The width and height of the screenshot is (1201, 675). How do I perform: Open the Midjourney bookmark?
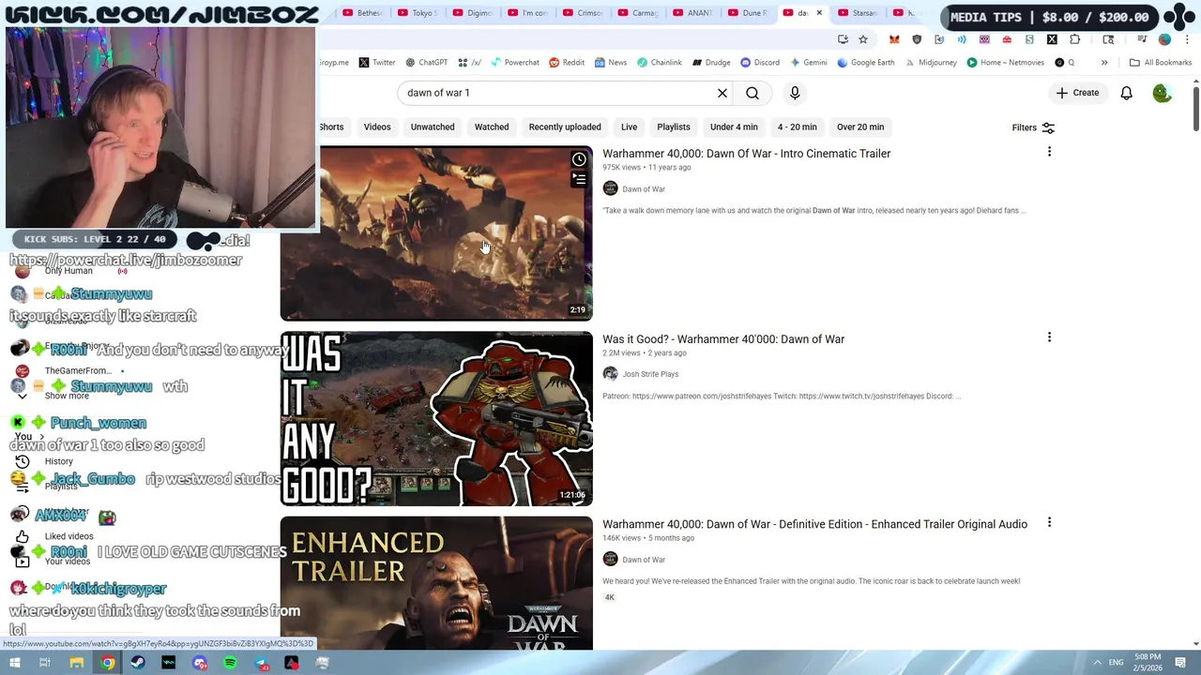(930, 63)
